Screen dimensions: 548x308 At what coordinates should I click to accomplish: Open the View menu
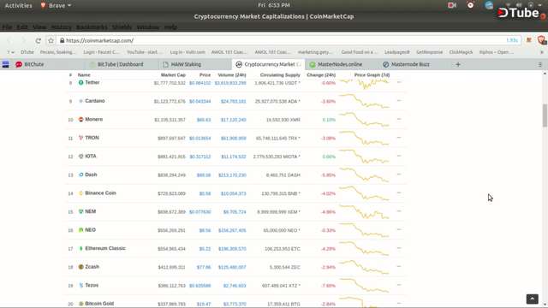(39, 27)
